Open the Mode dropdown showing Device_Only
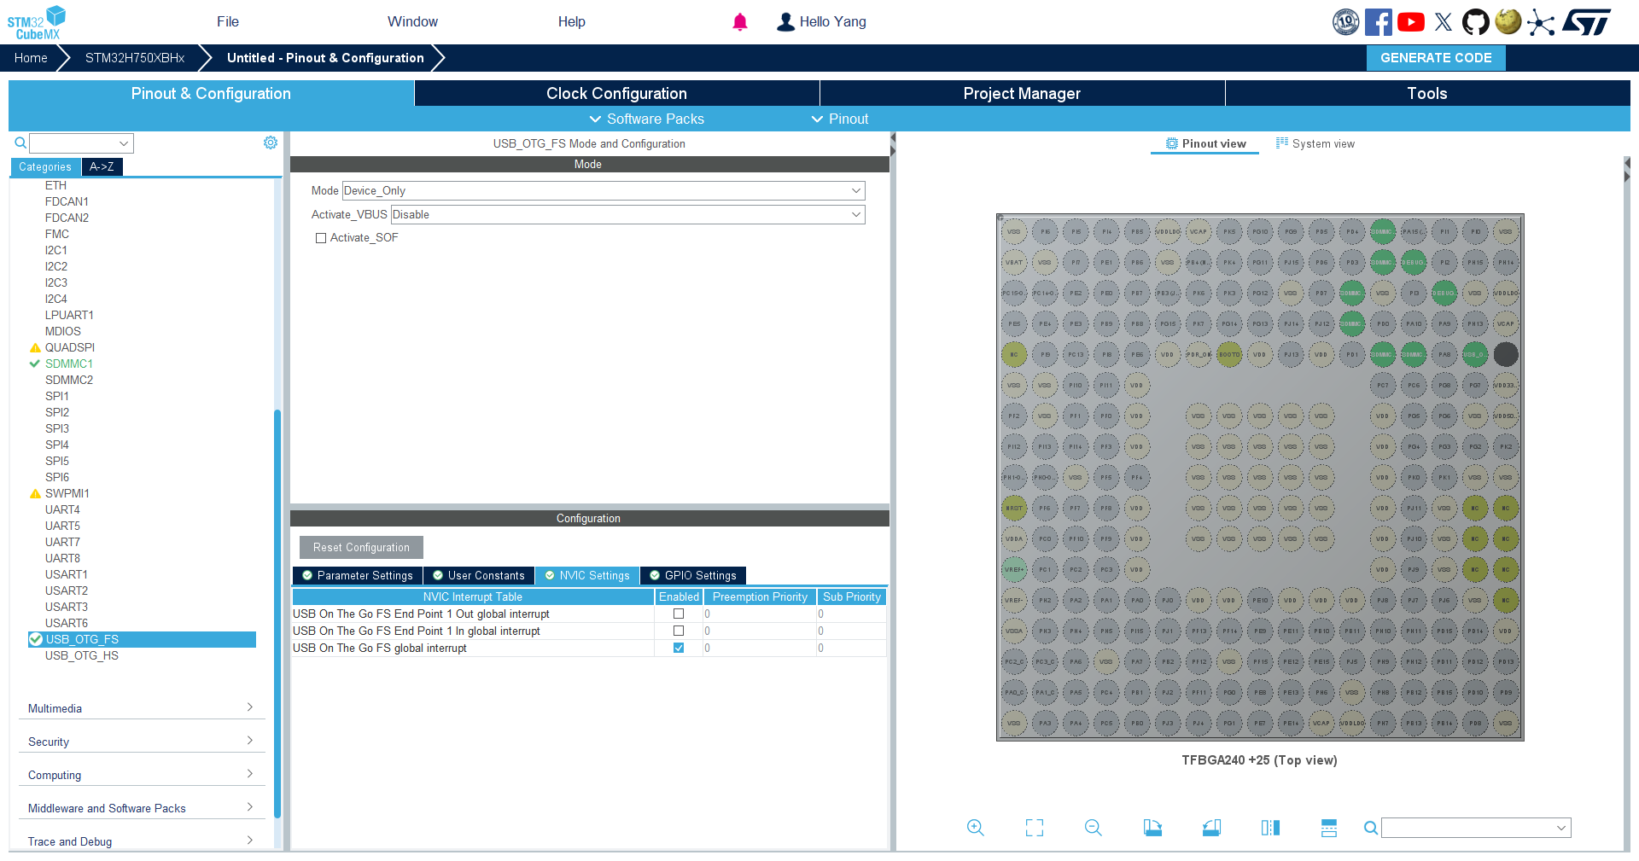 [x=604, y=191]
